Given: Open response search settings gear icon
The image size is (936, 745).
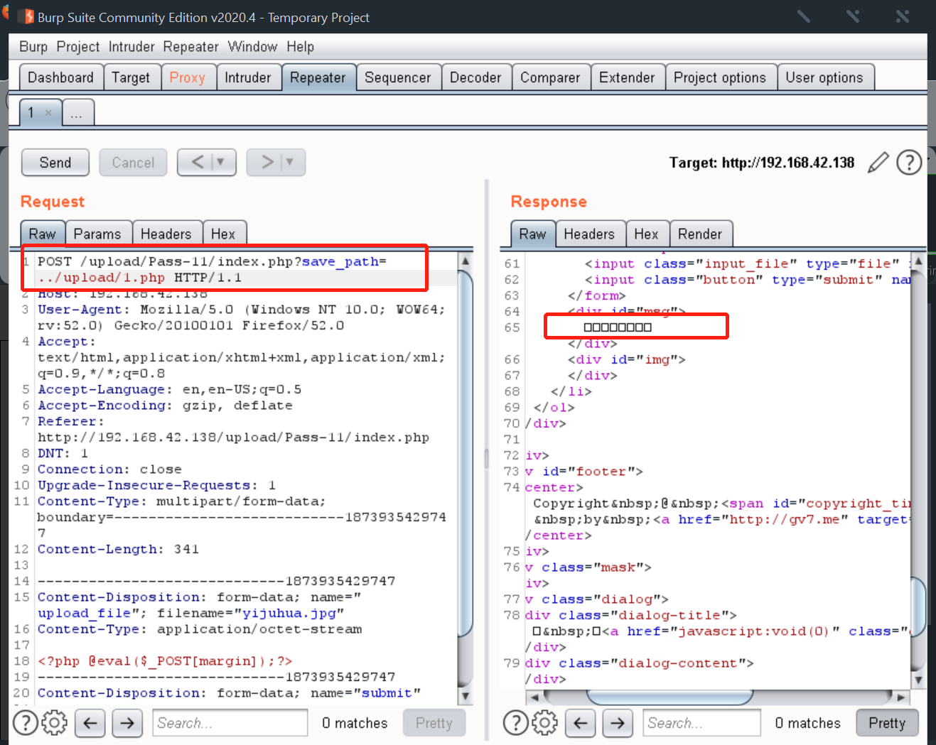Looking at the screenshot, I should pyautogui.click(x=544, y=723).
